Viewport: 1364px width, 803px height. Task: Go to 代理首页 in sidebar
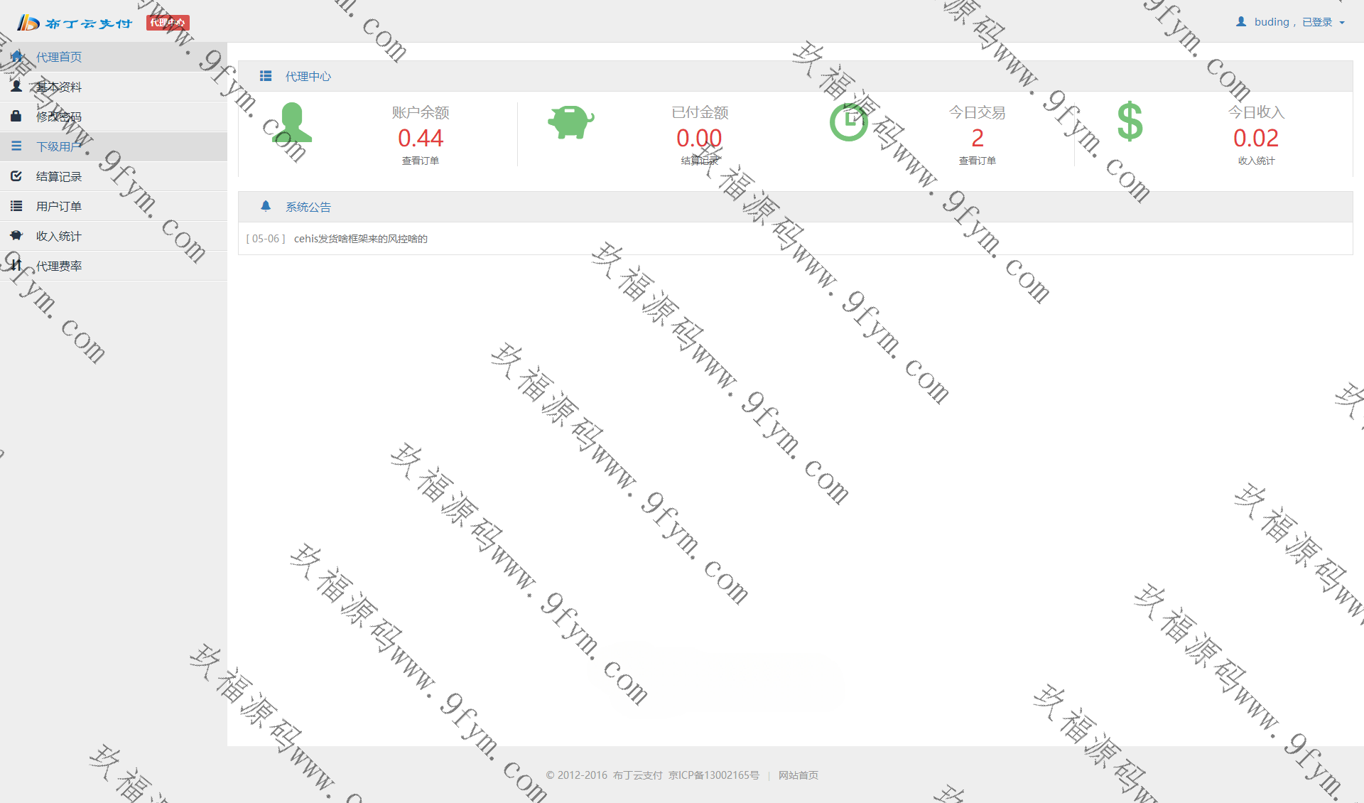59,57
